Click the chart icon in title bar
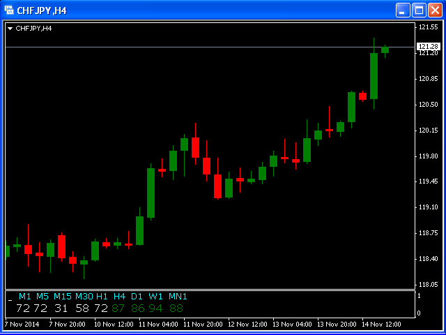Screen dimensions: 446x335 click(x=8, y=10)
